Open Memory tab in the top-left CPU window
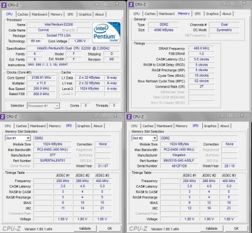 click(56, 14)
